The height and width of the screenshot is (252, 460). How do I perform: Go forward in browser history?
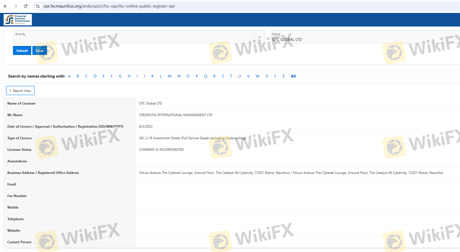click(x=15, y=6)
